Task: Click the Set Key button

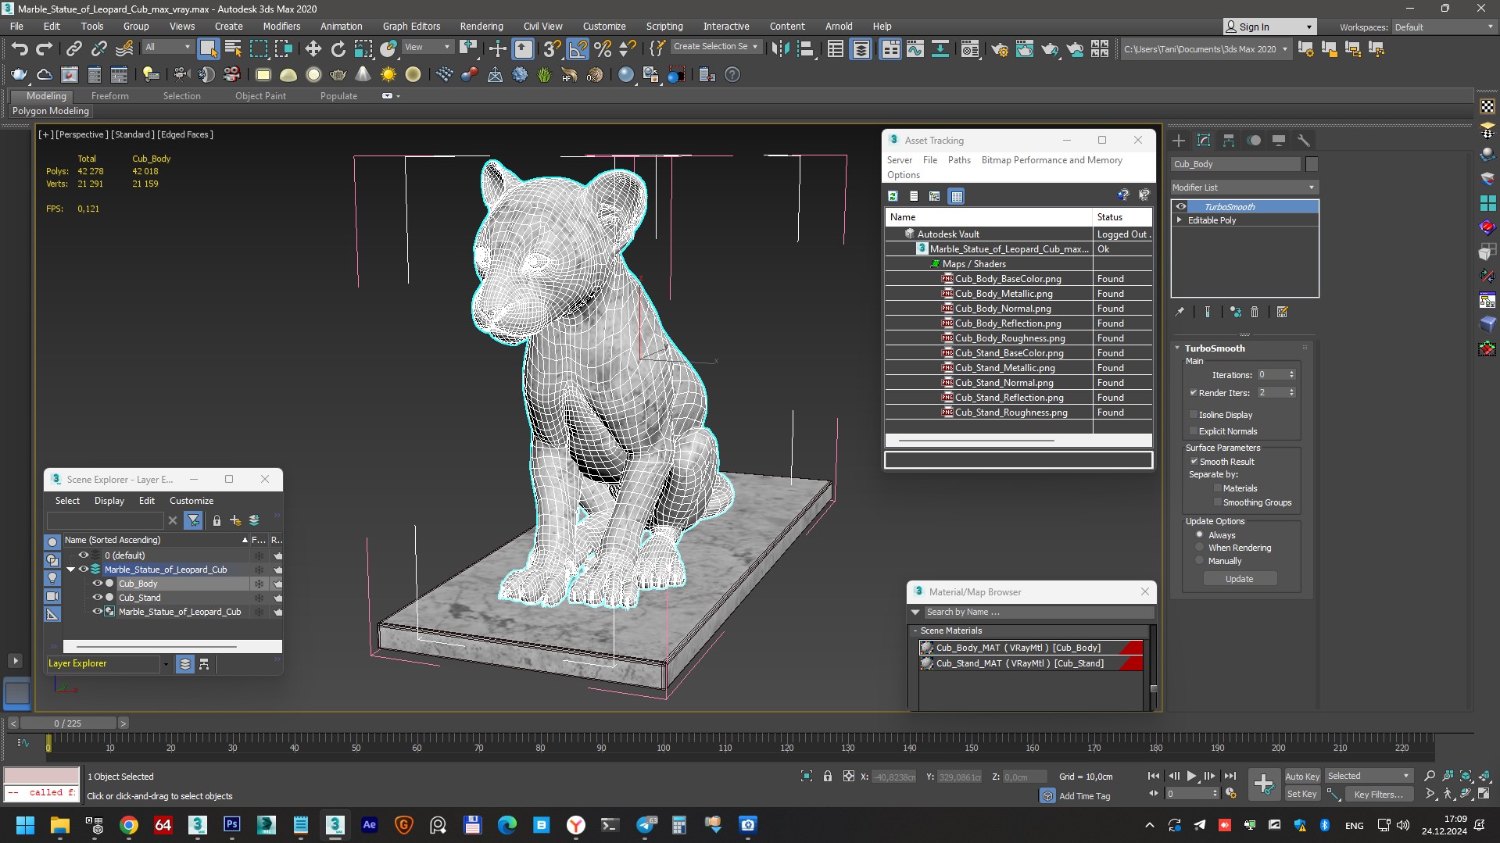Action: click(x=1302, y=794)
